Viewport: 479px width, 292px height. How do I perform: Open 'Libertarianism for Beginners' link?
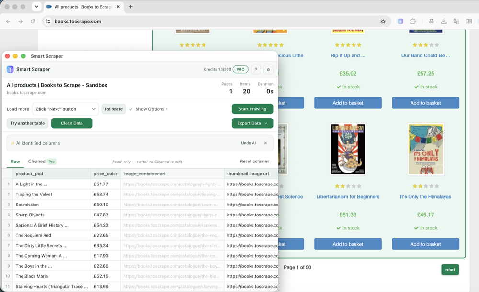click(x=348, y=196)
